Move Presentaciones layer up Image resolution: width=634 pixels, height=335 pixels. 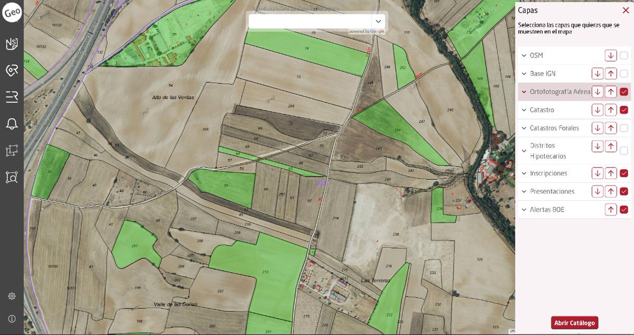tap(611, 191)
